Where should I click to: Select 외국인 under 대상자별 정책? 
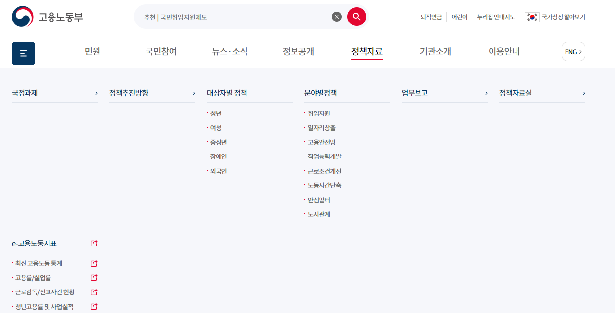click(x=219, y=171)
